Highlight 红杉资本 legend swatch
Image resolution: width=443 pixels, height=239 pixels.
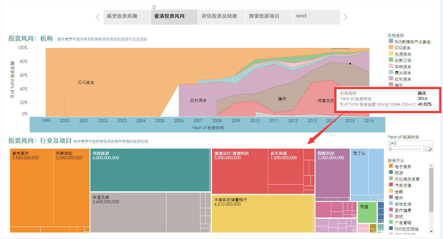(x=391, y=79)
